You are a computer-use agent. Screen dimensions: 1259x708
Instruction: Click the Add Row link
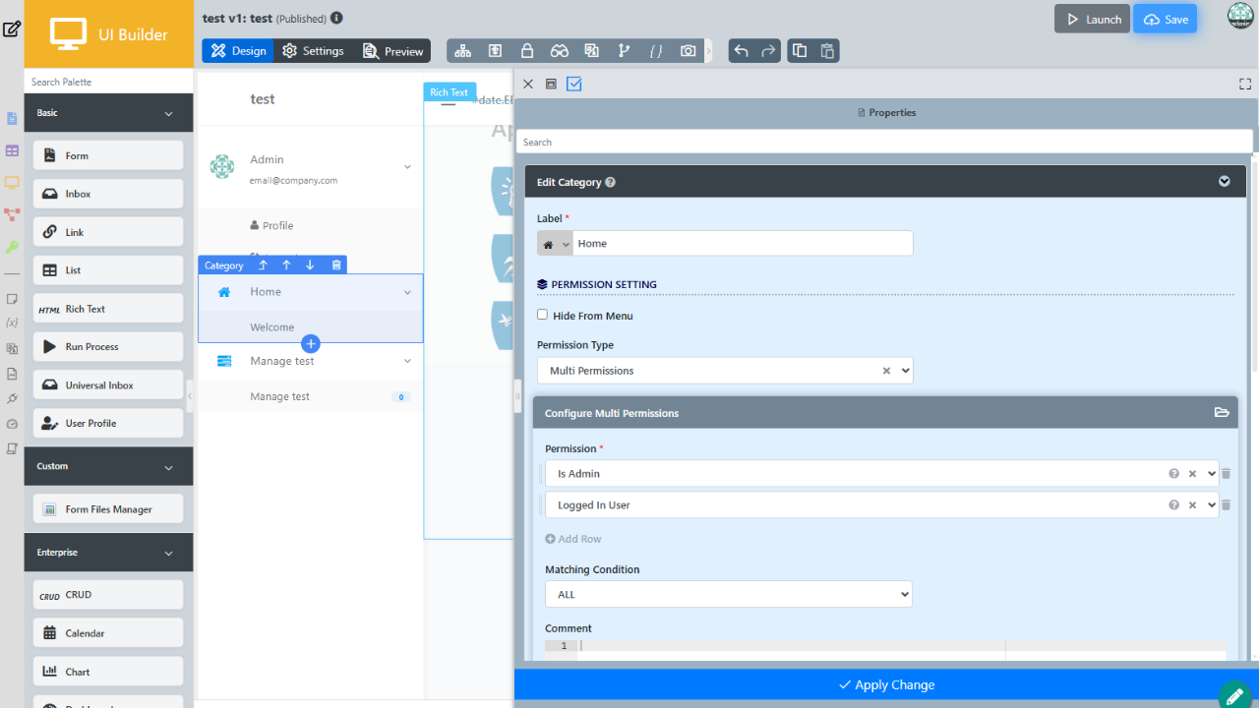(573, 539)
